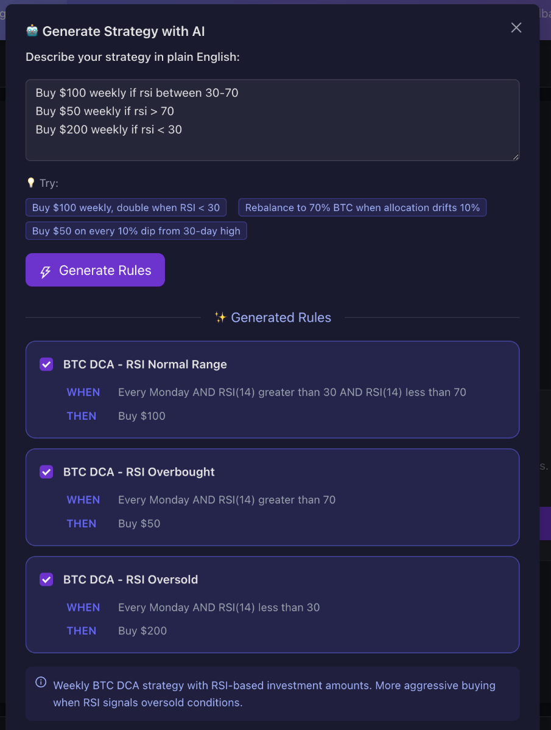Close the Generate Strategy with AI dialog
551x730 pixels.
point(516,27)
